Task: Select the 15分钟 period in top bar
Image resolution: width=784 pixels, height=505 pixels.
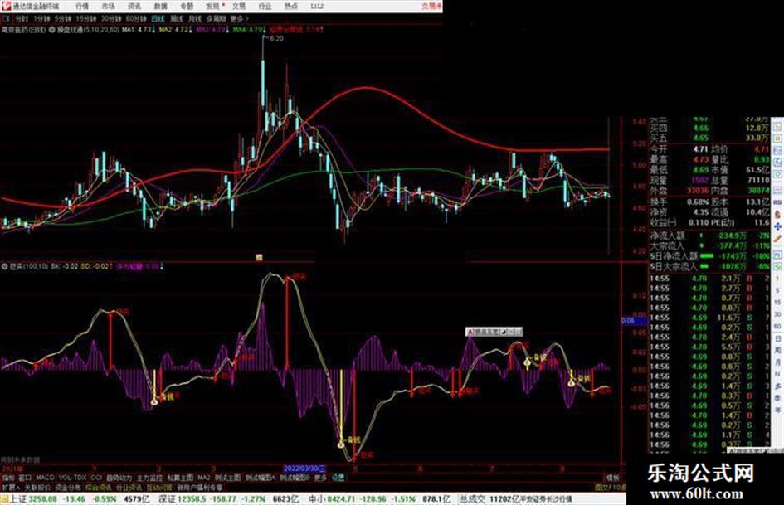Action: click(x=86, y=19)
